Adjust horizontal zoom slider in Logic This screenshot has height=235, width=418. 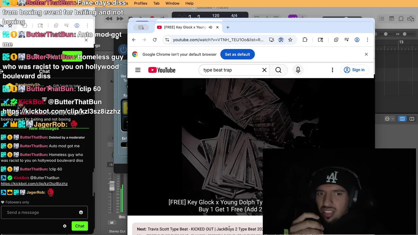pos(404,34)
